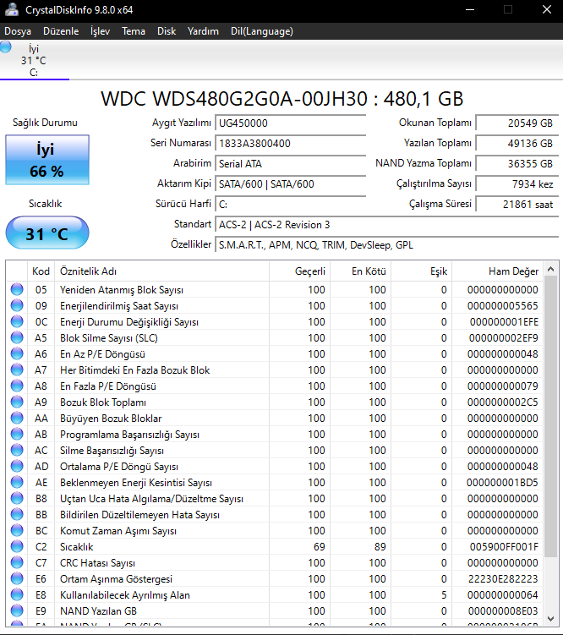
Task: Click the status icon for row A5
Action: pyautogui.click(x=17, y=337)
